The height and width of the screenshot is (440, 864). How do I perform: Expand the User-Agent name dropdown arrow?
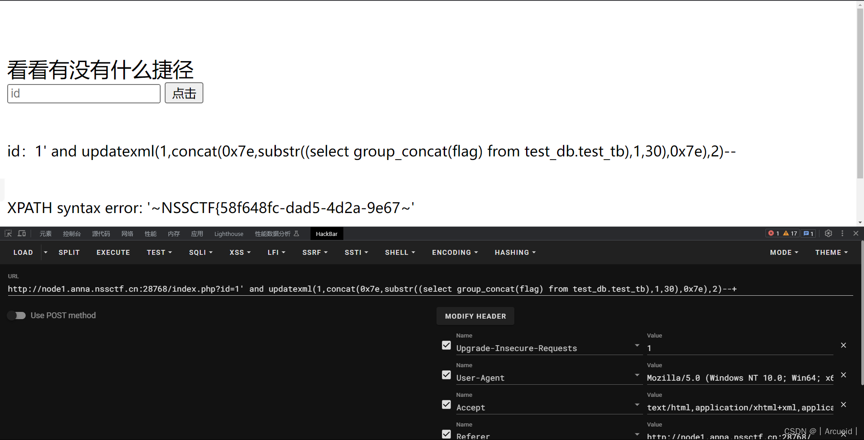tap(637, 375)
